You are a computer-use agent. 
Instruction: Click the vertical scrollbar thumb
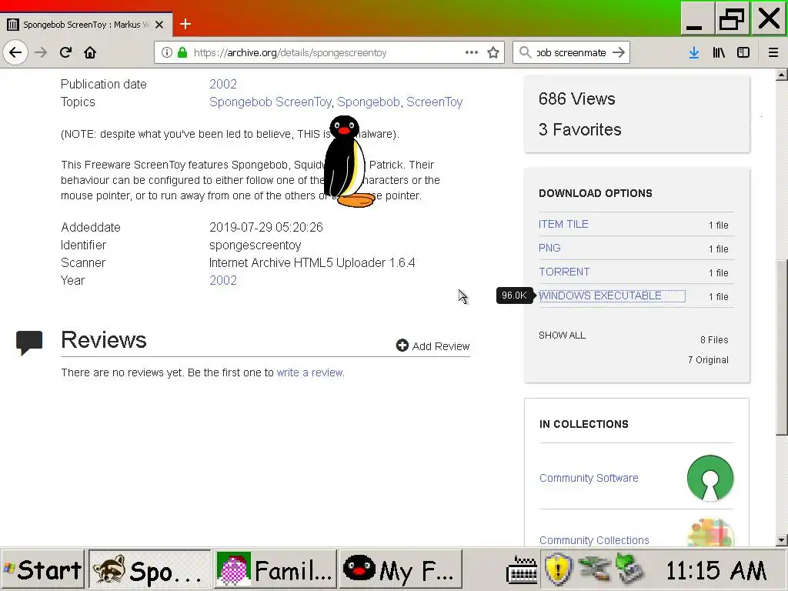pyautogui.click(x=782, y=347)
